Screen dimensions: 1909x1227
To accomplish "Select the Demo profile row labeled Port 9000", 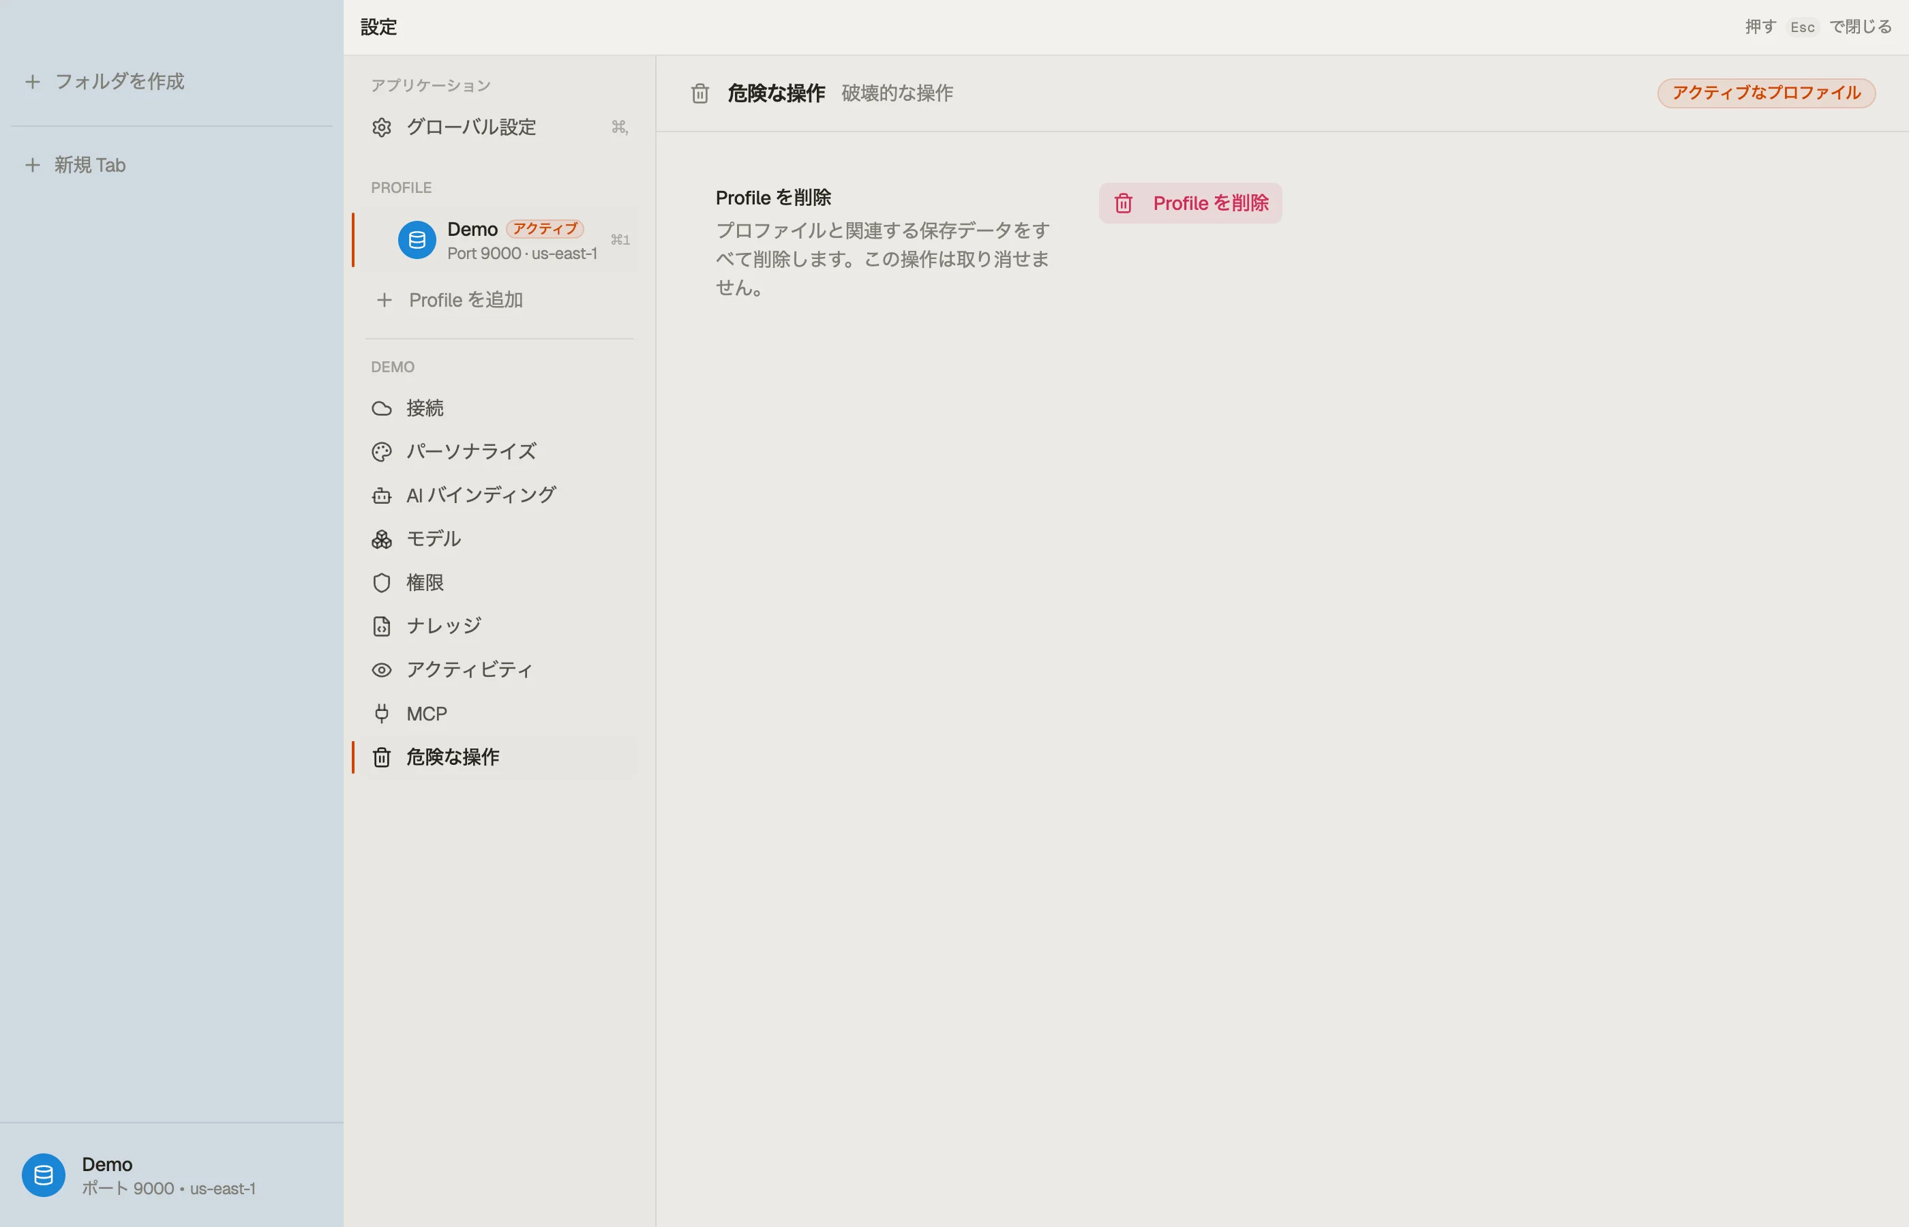I will [x=500, y=240].
